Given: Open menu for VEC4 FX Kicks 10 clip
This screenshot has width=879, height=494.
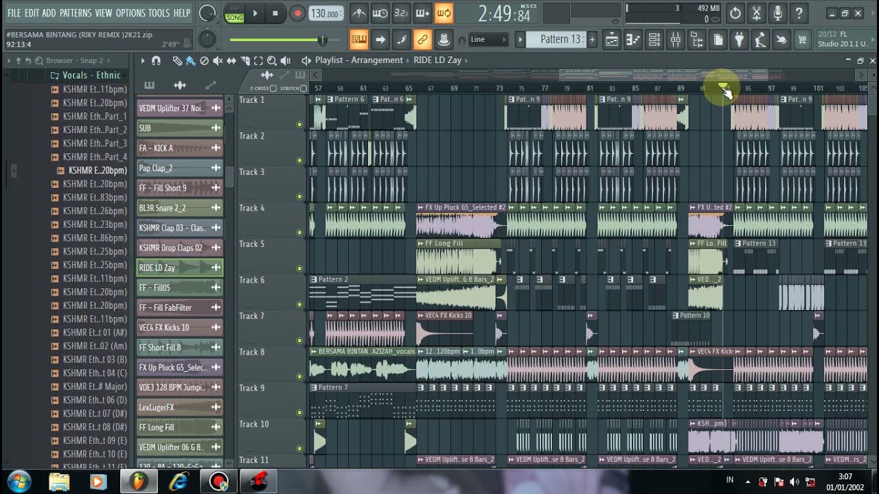Looking at the screenshot, I should 216,327.
